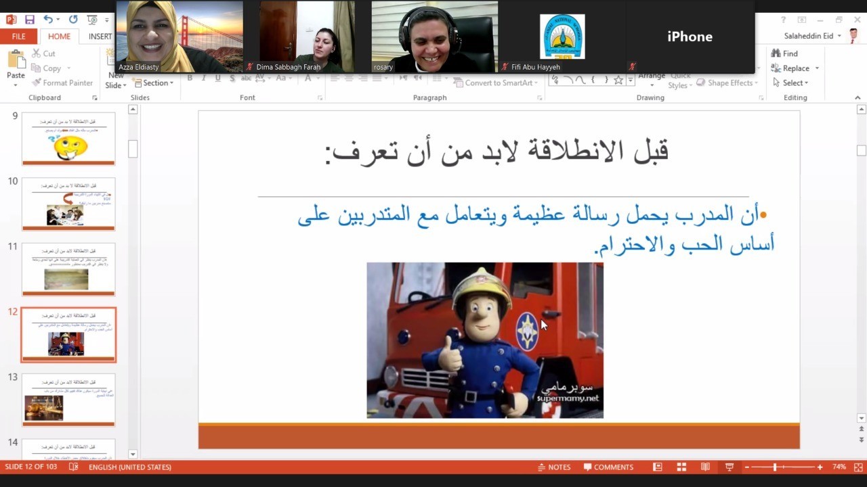The height and width of the screenshot is (487, 867).
Task: Select the freeform scribble shape
Action: point(556,80)
